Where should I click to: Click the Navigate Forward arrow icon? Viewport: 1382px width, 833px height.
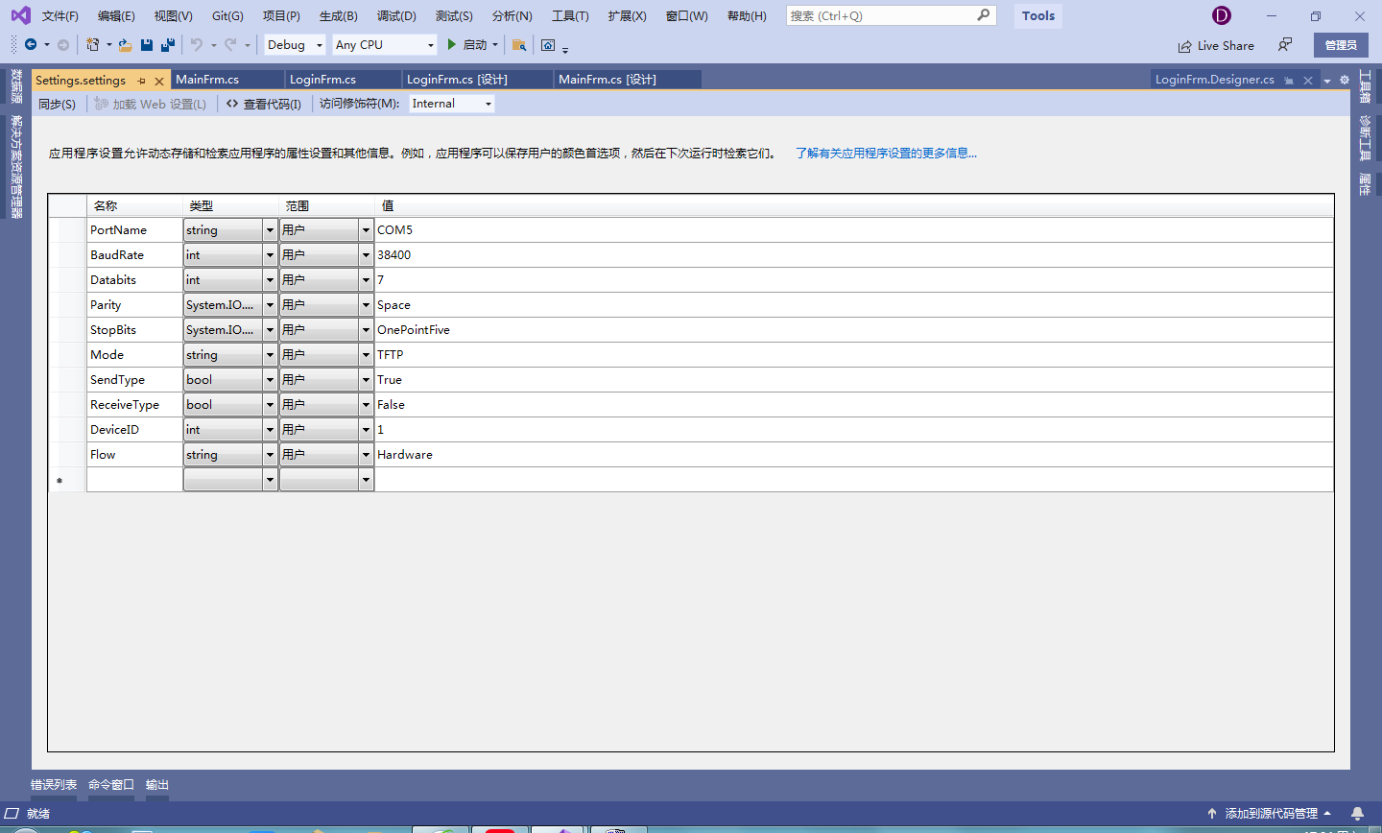[x=63, y=45]
